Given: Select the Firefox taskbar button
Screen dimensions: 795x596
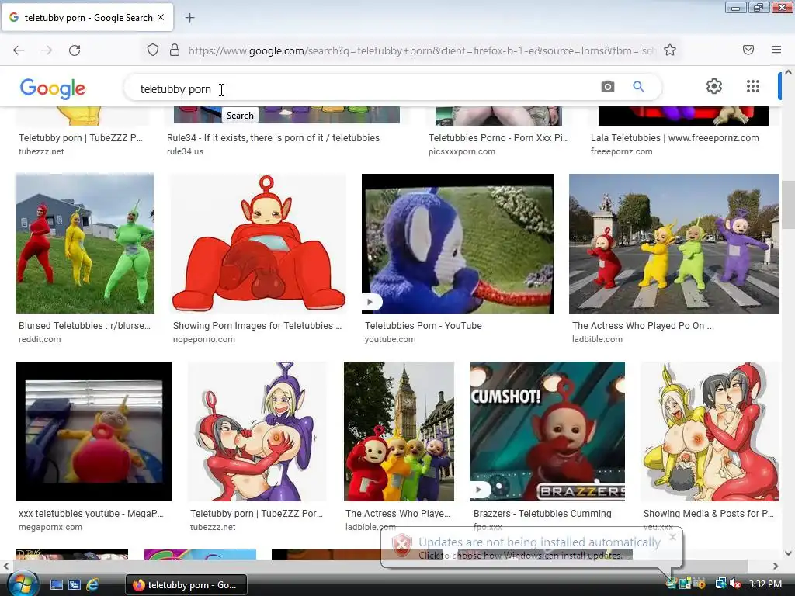Looking at the screenshot, I should [186, 585].
